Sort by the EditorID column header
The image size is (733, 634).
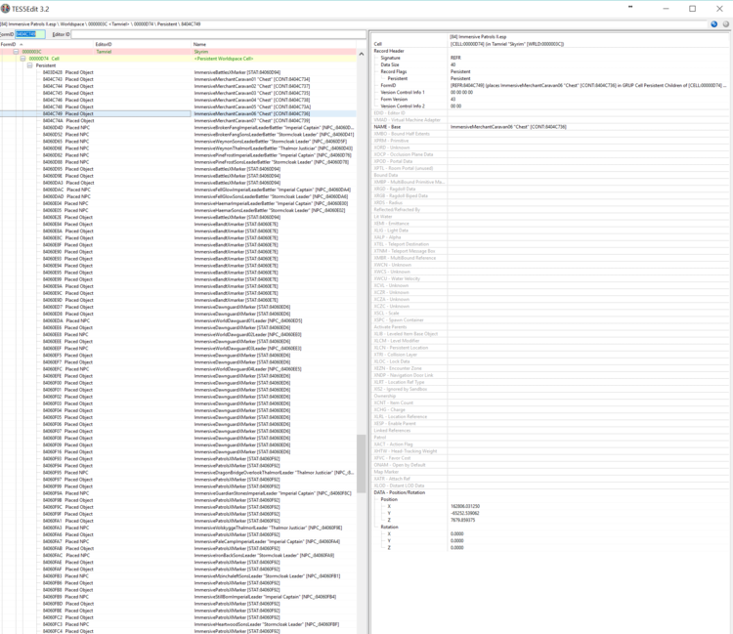pos(143,44)
